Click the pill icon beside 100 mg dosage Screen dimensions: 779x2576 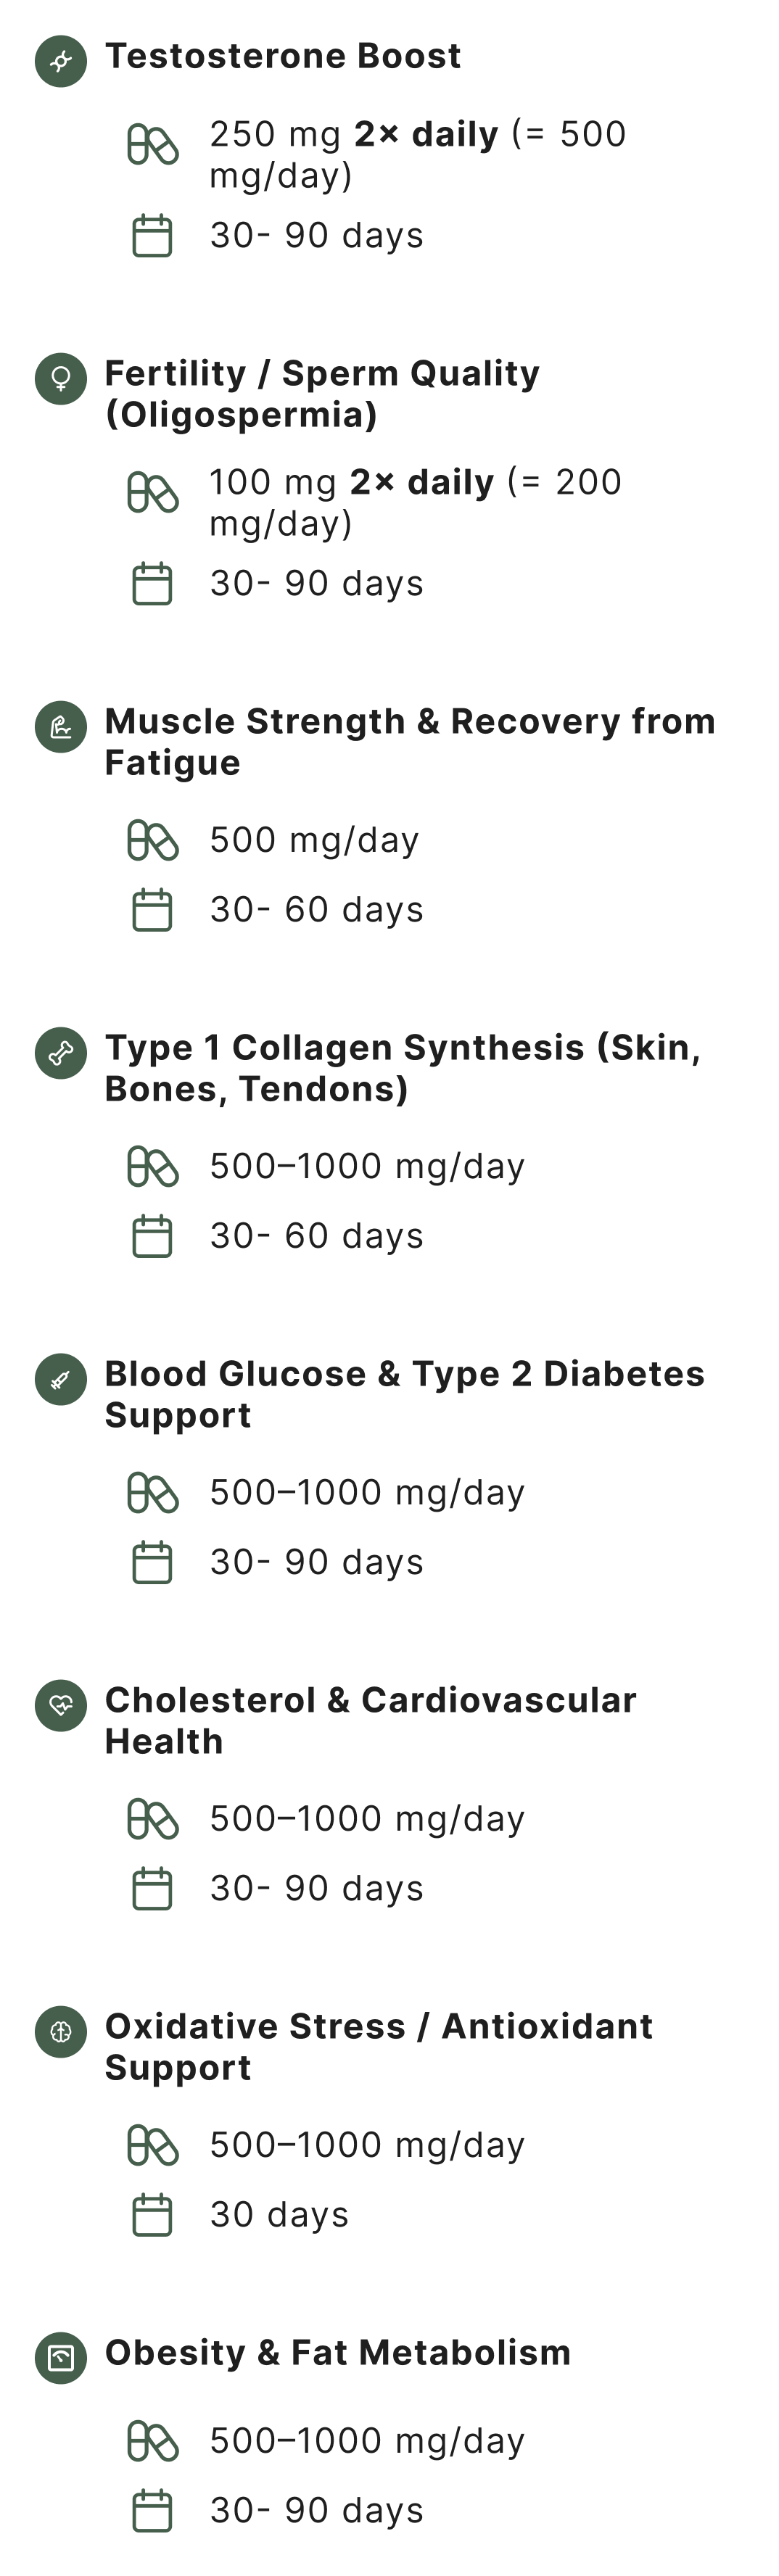point(153,493)
